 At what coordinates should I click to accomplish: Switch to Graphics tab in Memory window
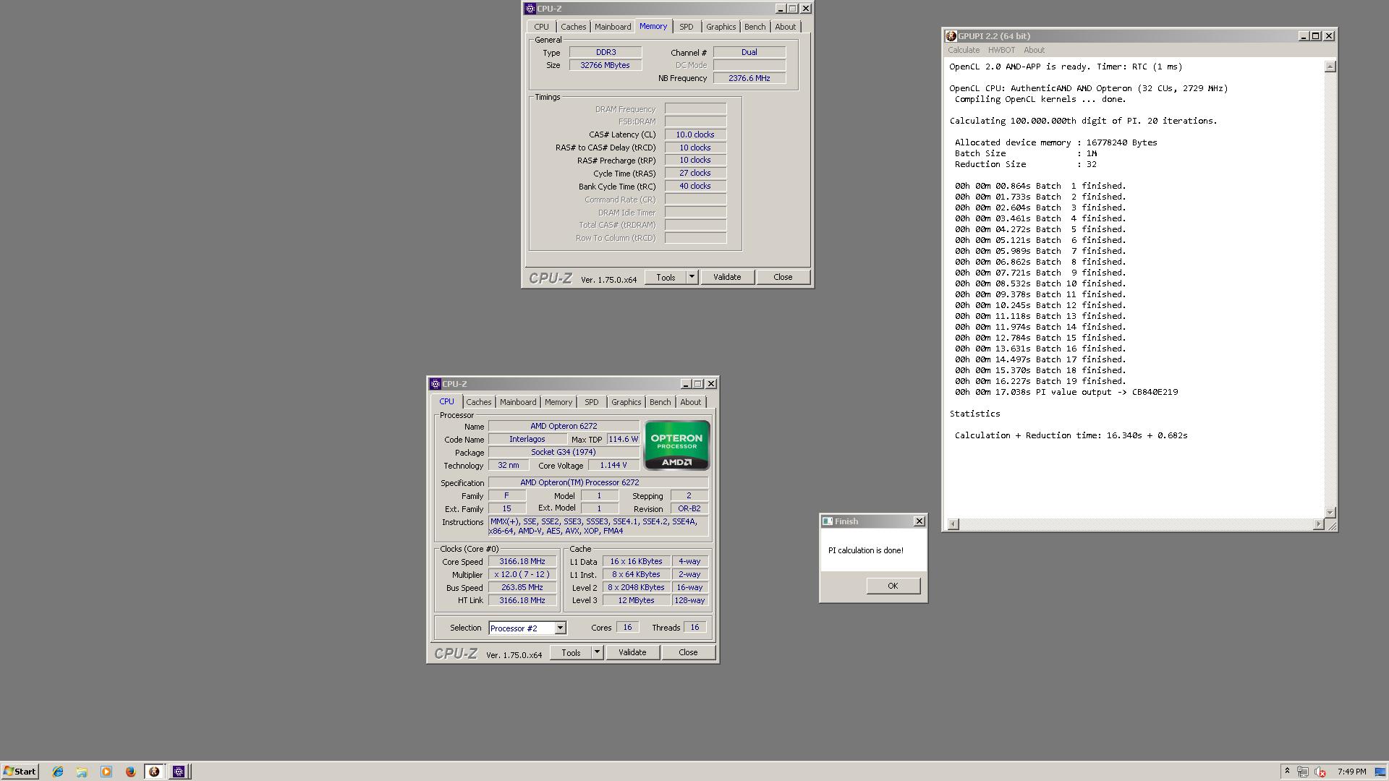click(721, 27)
